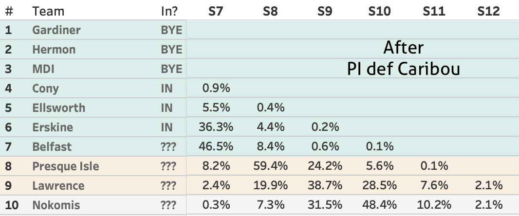Viewport: 519px width, 216px height.
Task: Select the S10 column header
Action: 379,11
